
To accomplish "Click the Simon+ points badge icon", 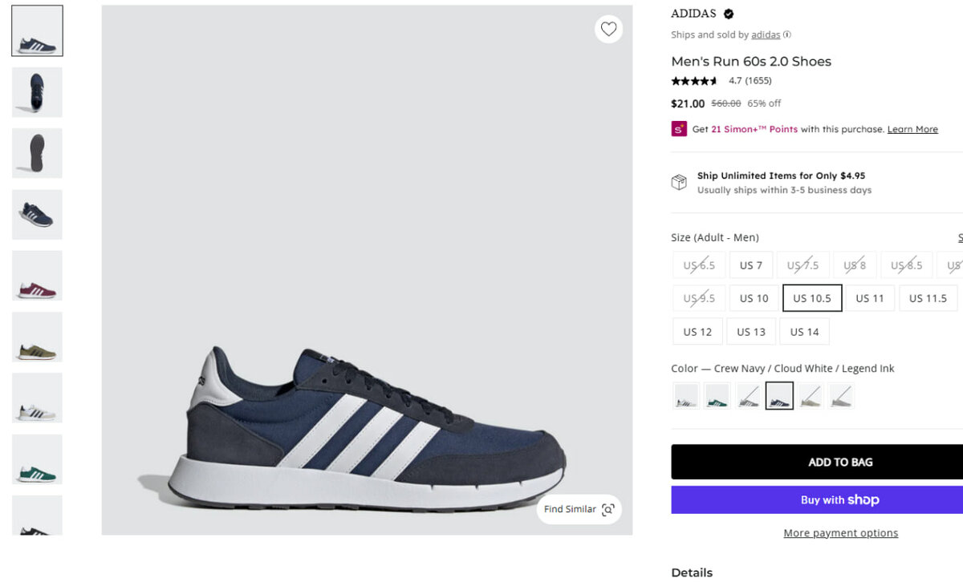I will pyautogui.click(x=679, y=129).
